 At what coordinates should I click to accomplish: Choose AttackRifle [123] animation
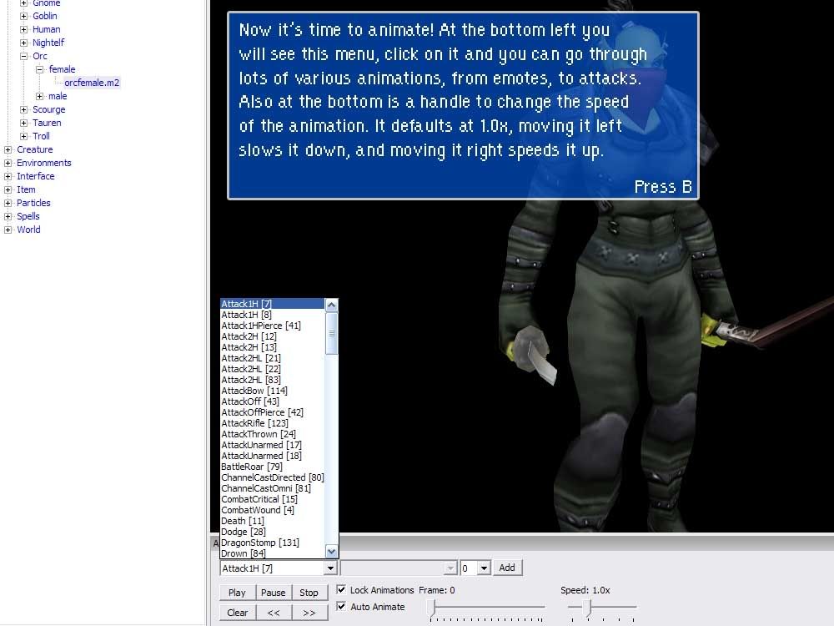click(273, 423)
